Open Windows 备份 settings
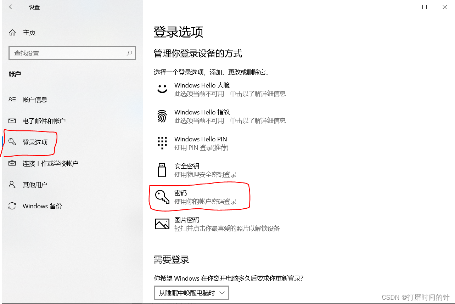The height and width of the screenshot is (304, 455). (x=42, y=206)
